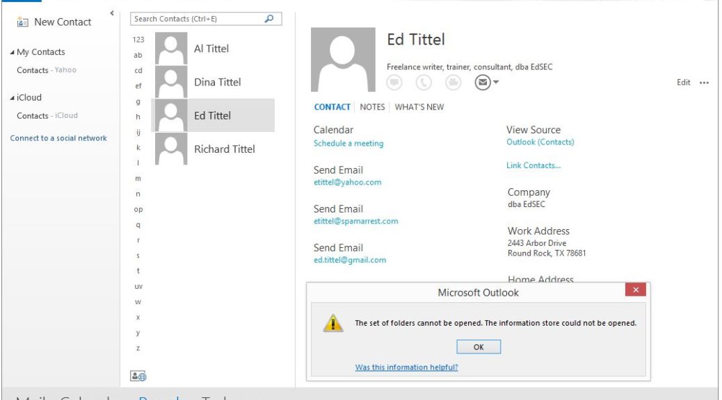This screenshot has height=400, width=722.
Task: Jump to q index
Action: (138, 225)
